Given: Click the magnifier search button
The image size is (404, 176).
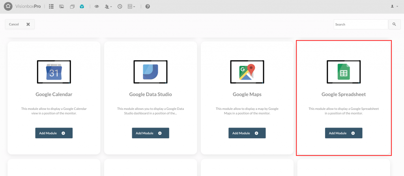Looking at the screenshot, I should point(394,24).
